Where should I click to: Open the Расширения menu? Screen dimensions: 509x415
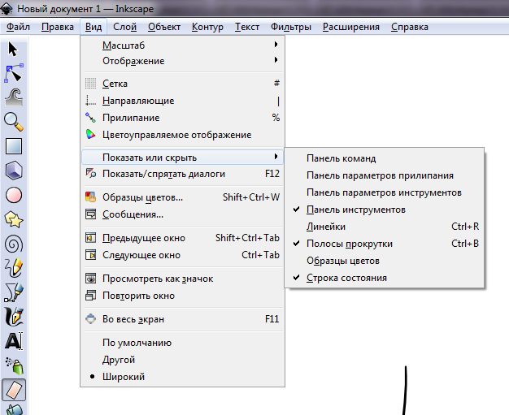(x=351, y=27)
